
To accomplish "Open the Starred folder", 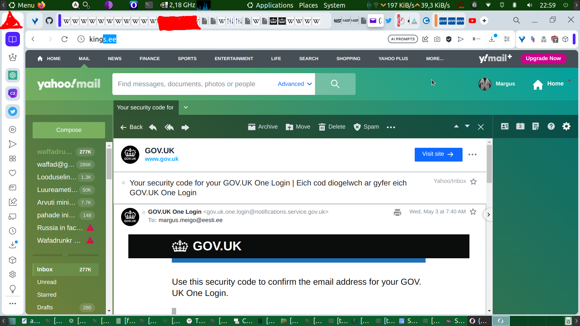I will coord(47,295).
